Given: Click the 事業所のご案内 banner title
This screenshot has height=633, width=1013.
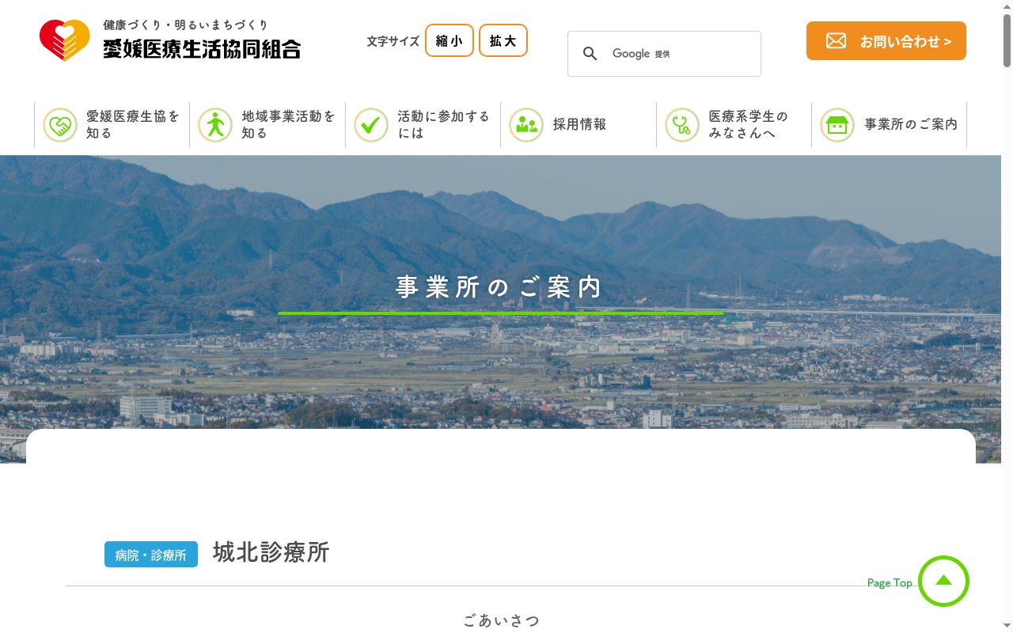Looking at the screenshot, I should 500,287.
